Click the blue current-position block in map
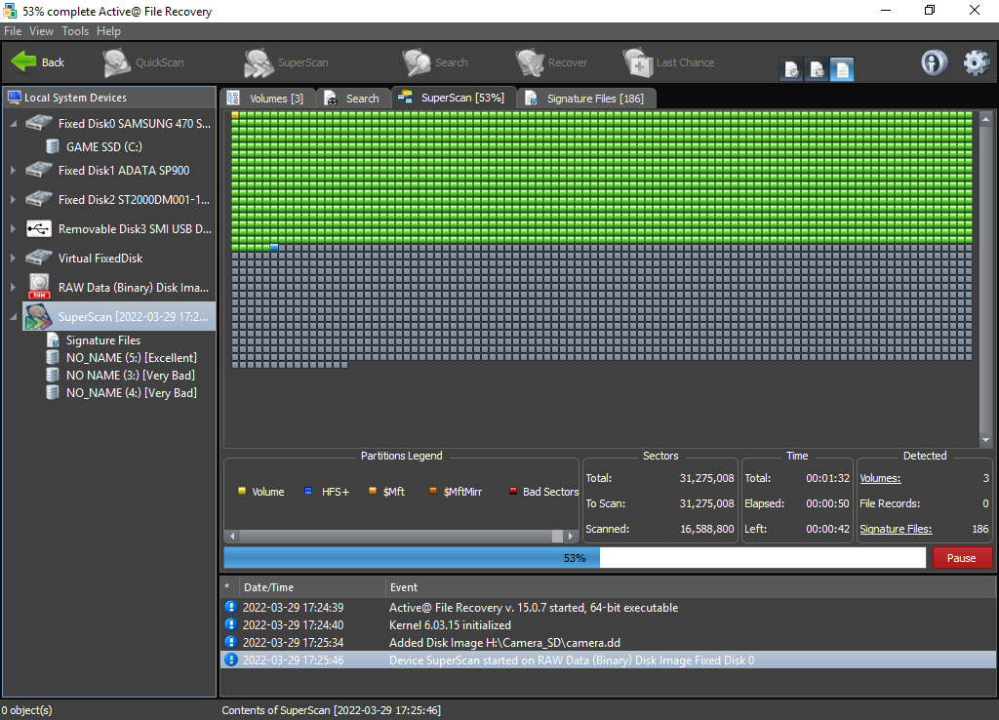 click(274, 247)
